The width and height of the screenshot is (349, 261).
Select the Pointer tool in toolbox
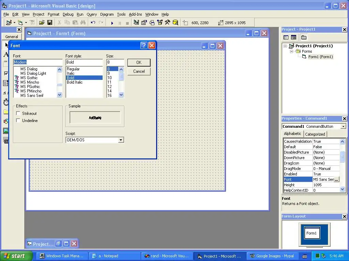(x=6, y=45)
